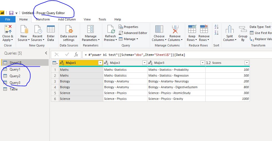This screenshot has height=141, width=272.
Task: Open Recent Sources icon
Action: (38, 29)
